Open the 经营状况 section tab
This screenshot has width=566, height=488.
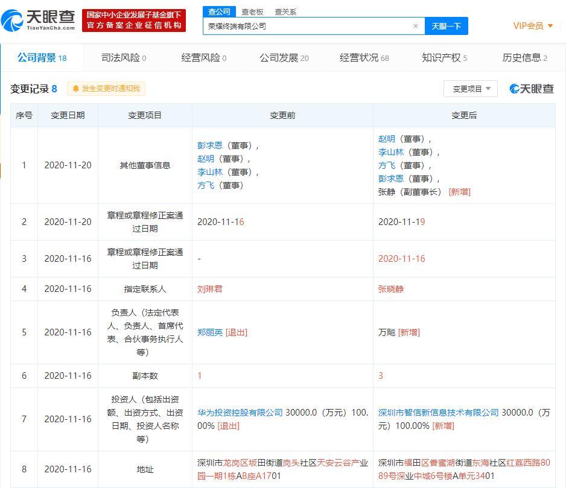click(364, 58)
